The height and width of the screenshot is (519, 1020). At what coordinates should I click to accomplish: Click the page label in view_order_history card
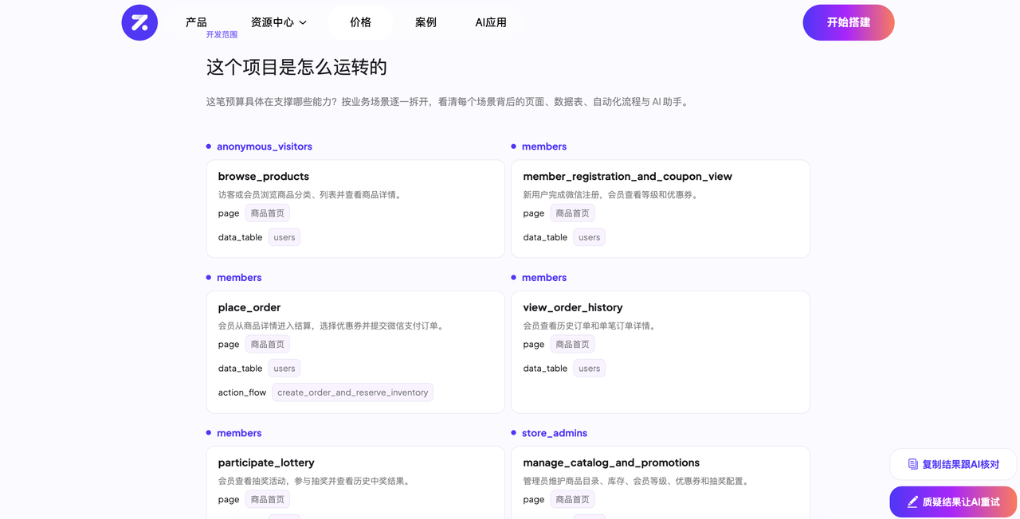(x=534, y=345)
